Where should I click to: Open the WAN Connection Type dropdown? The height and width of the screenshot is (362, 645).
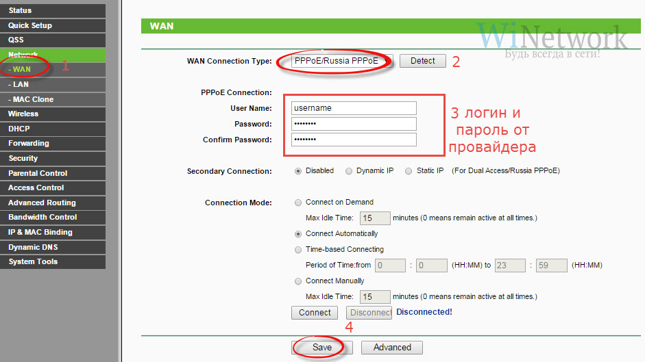pyautogui.click(x=342, y=61)
